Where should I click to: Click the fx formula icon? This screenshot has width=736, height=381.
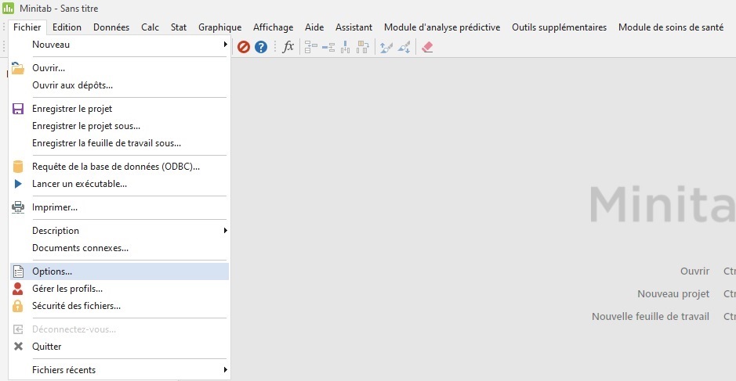click(288, 47)
